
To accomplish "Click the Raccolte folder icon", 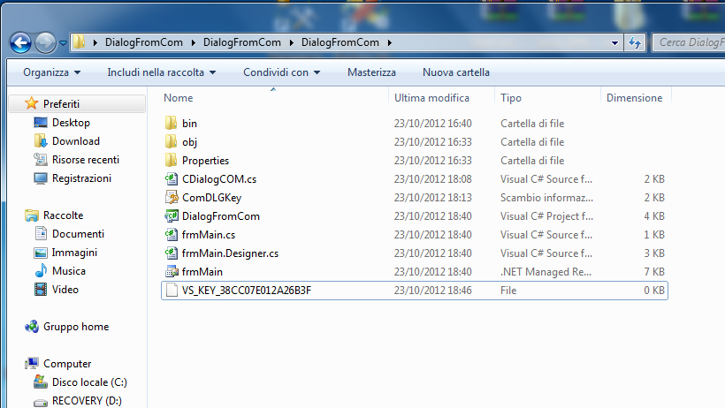I will [x=32, y=215].
